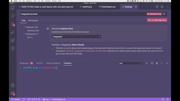Open the '1: zsh' terminal selector
The width and height of the screenshot is (180, 101).
[130, 63]
